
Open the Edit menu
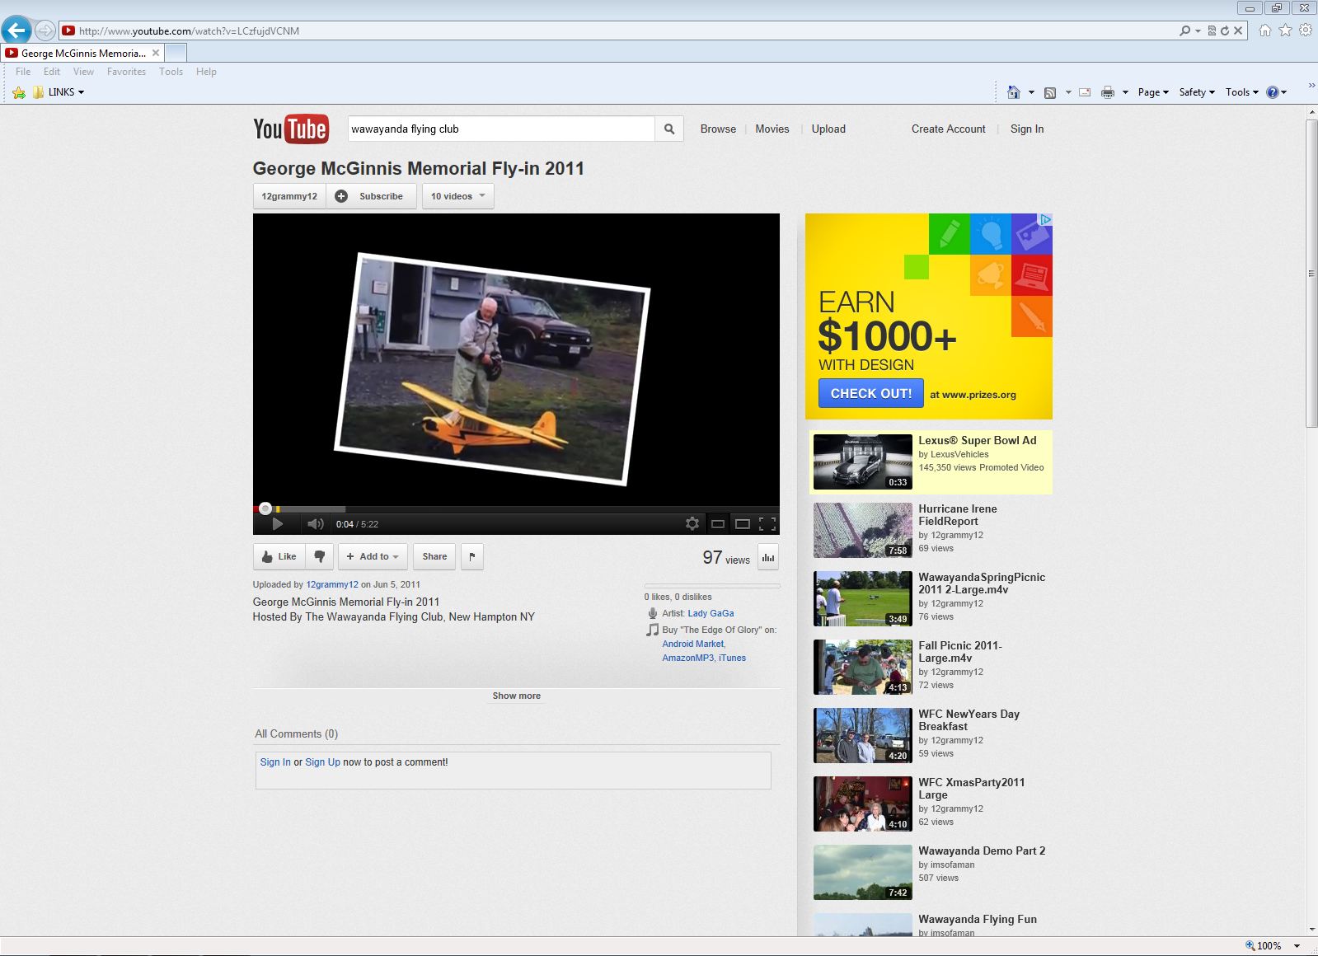(x=52, y=72)
